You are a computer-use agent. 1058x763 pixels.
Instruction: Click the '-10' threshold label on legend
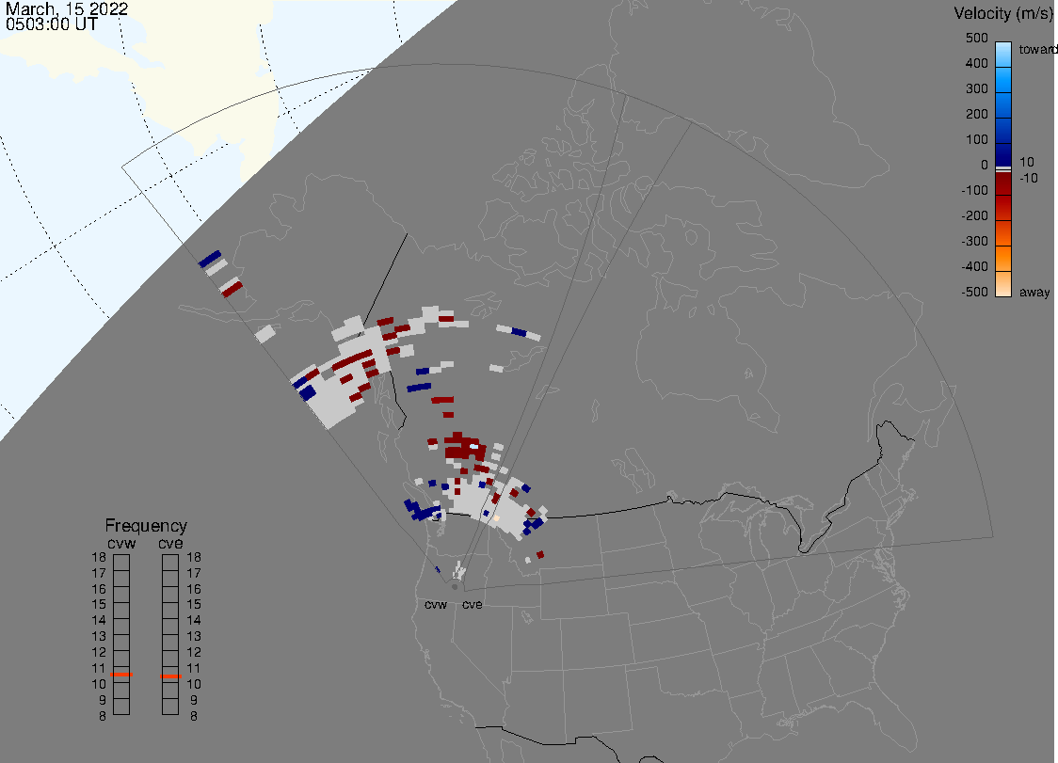pos(1028,178)
